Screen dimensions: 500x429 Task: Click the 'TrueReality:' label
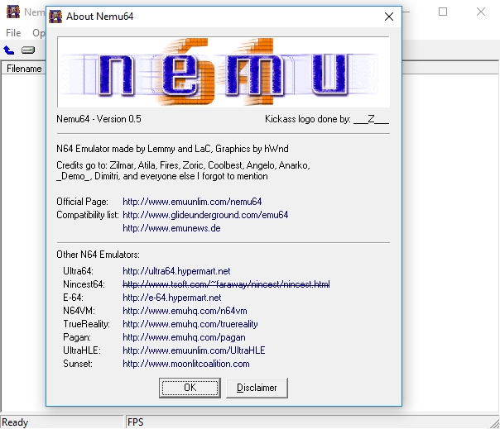(86, 324)
